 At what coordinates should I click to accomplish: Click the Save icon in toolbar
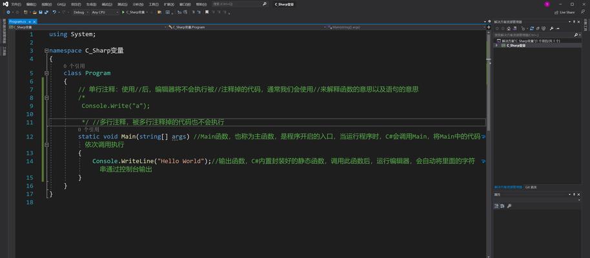coord(40,12)
